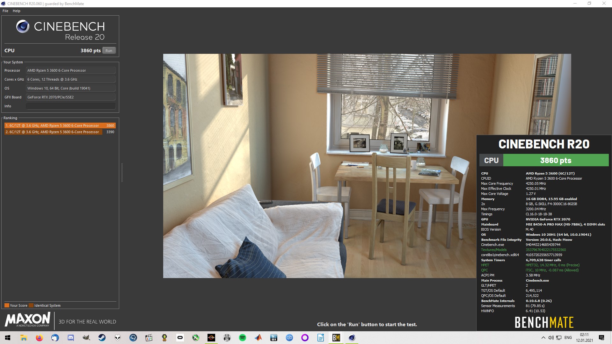The image size is (612, 344).
Task: Open Thunderbird from the taskbar
Action: coord(55,338)
